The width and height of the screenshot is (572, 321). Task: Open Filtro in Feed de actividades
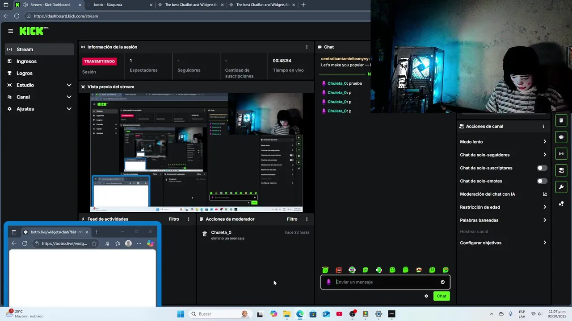174,219
